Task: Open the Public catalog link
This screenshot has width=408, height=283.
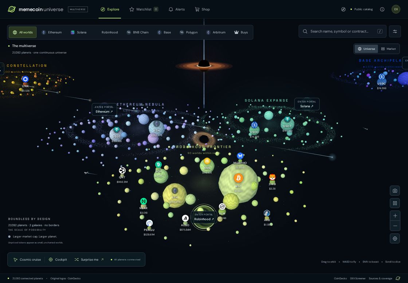Action: click(x=362, y=9)
